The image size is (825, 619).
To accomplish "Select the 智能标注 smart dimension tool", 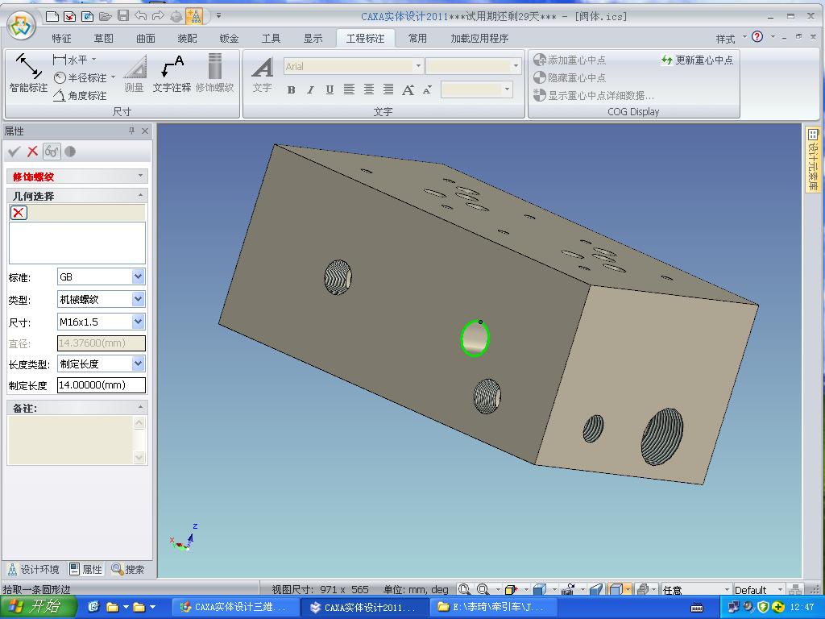I will tap(28, 73).
